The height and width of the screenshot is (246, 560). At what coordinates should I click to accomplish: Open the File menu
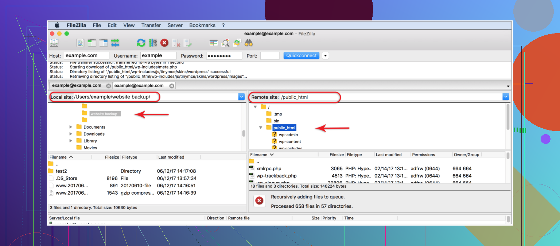coord(97,26)
